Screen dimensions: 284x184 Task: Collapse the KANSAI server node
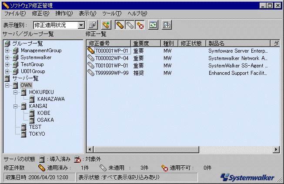point(15,106)
